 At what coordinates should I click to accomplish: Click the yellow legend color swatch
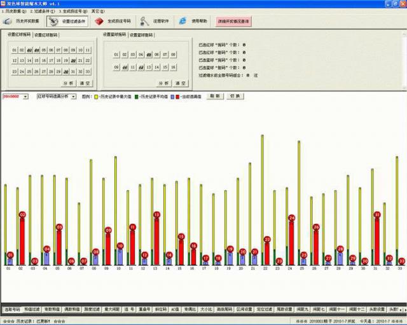[x=96, y=97]
